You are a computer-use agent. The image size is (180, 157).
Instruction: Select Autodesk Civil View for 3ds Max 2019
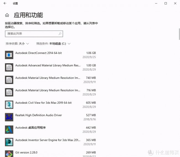pos(43,103)
